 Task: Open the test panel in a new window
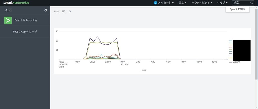tap(63, 11)
